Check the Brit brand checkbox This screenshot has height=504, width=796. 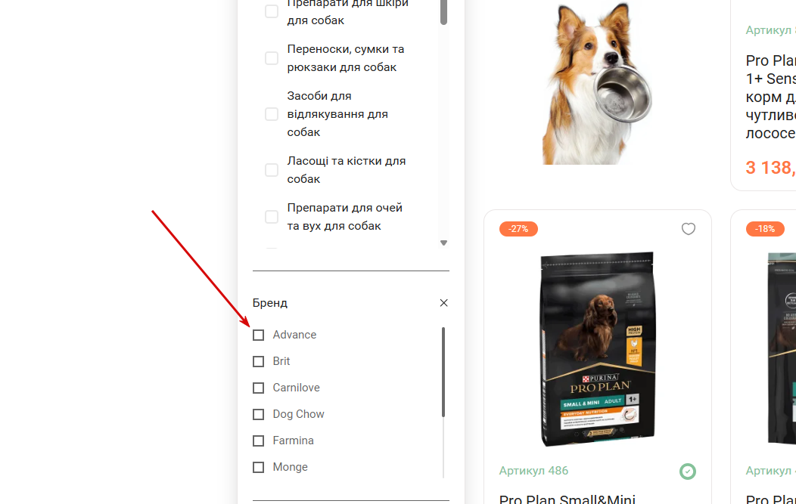(x=258, y=361)
